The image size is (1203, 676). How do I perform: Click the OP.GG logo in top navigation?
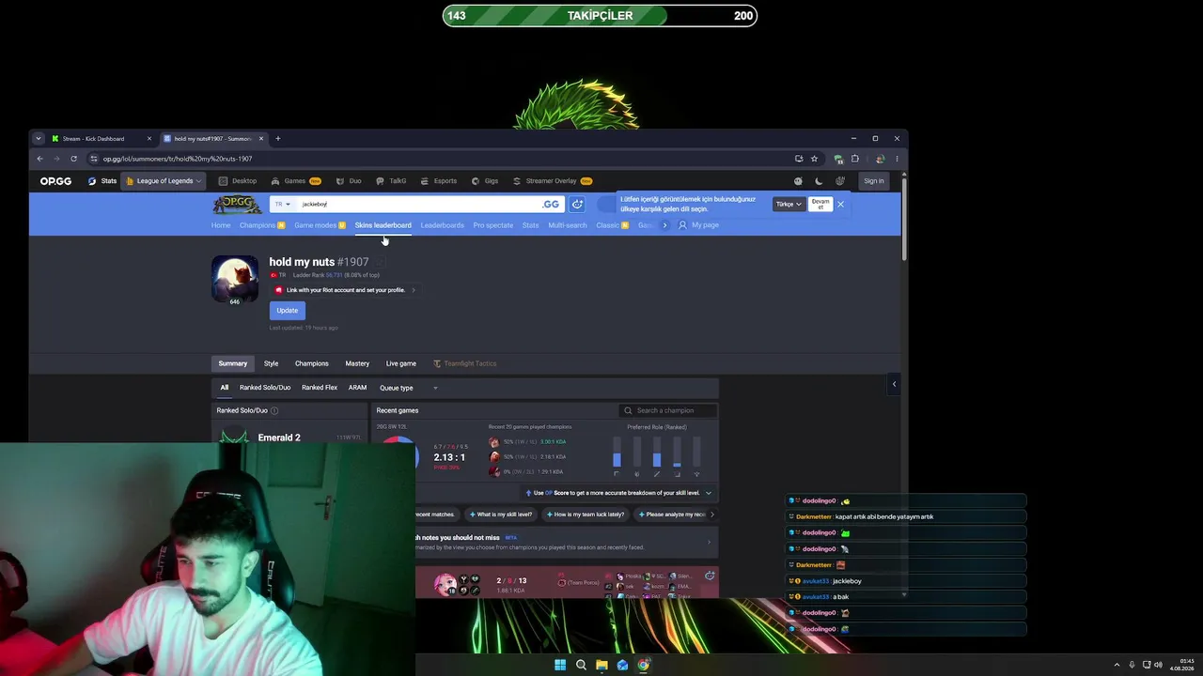pos(55,181)
